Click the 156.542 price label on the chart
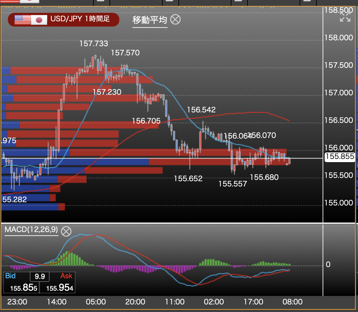 [x=201, y=110]
